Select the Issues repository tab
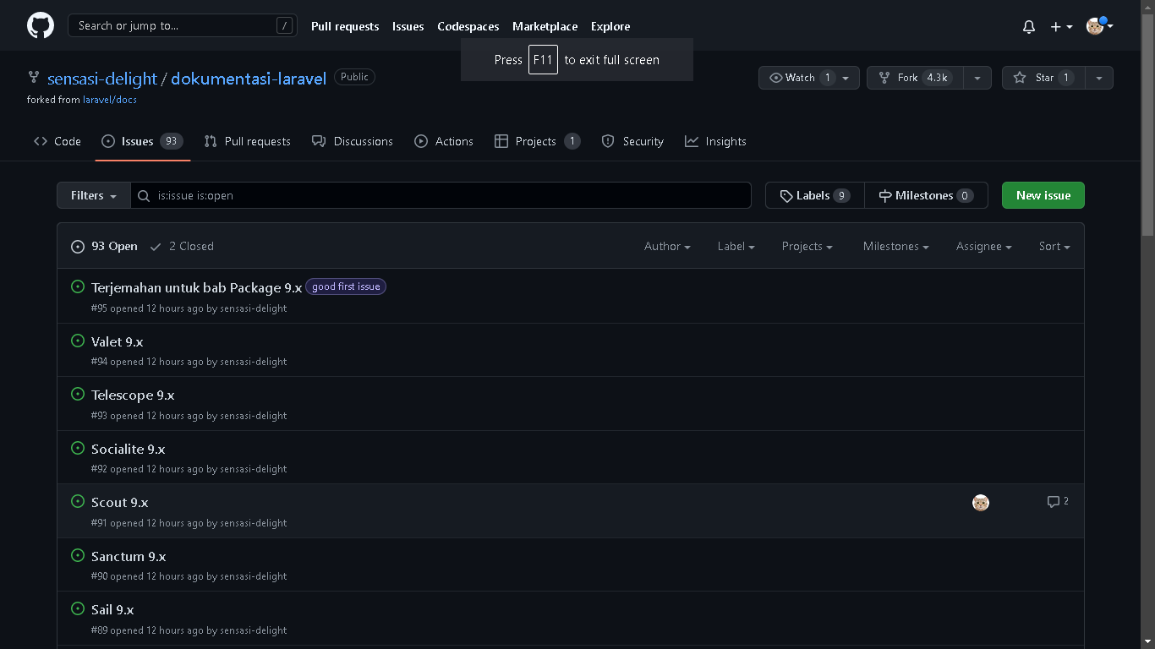The image size is (1155, 649). pos(142,141)
